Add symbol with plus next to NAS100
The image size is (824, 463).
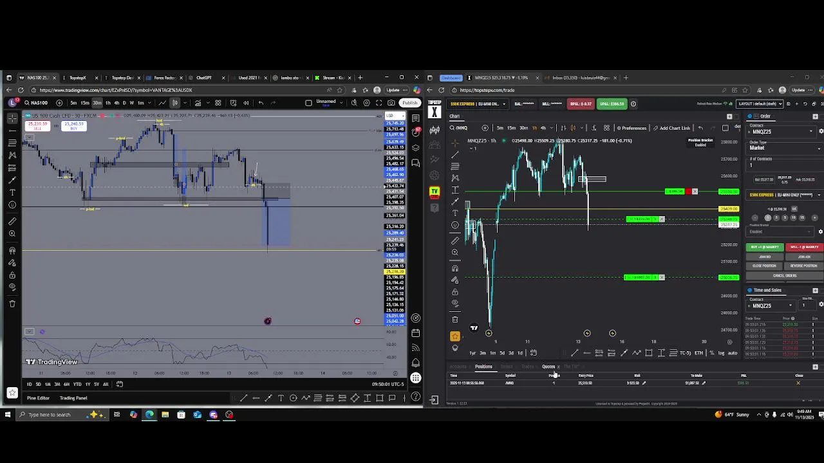tap(59, 103)
